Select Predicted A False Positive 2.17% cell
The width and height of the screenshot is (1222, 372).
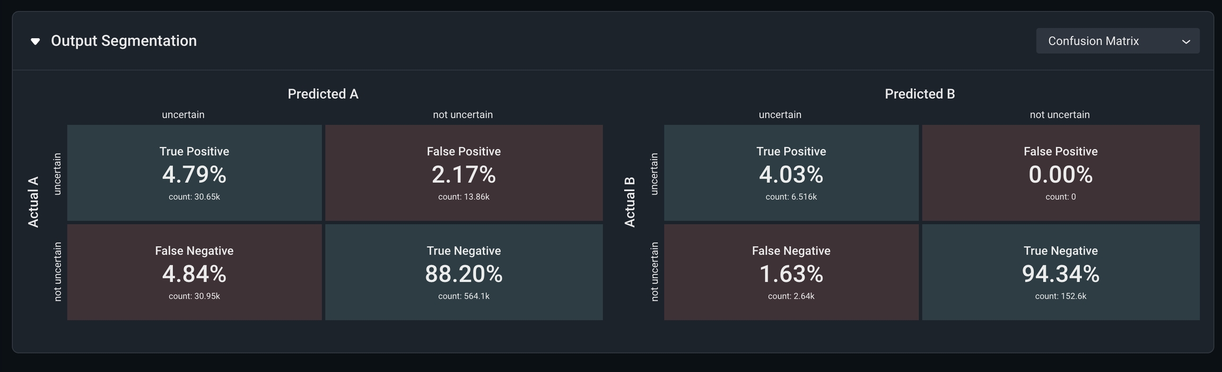tap(464, 173)
